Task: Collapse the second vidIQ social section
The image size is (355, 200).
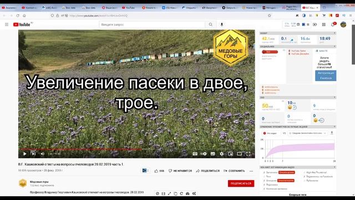Action: tap(334, 47)
